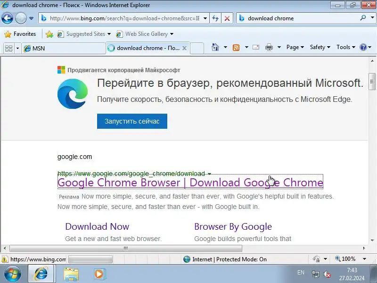Open a new blank tab
This screenshot has height=283, width=377.
point(197,48)
